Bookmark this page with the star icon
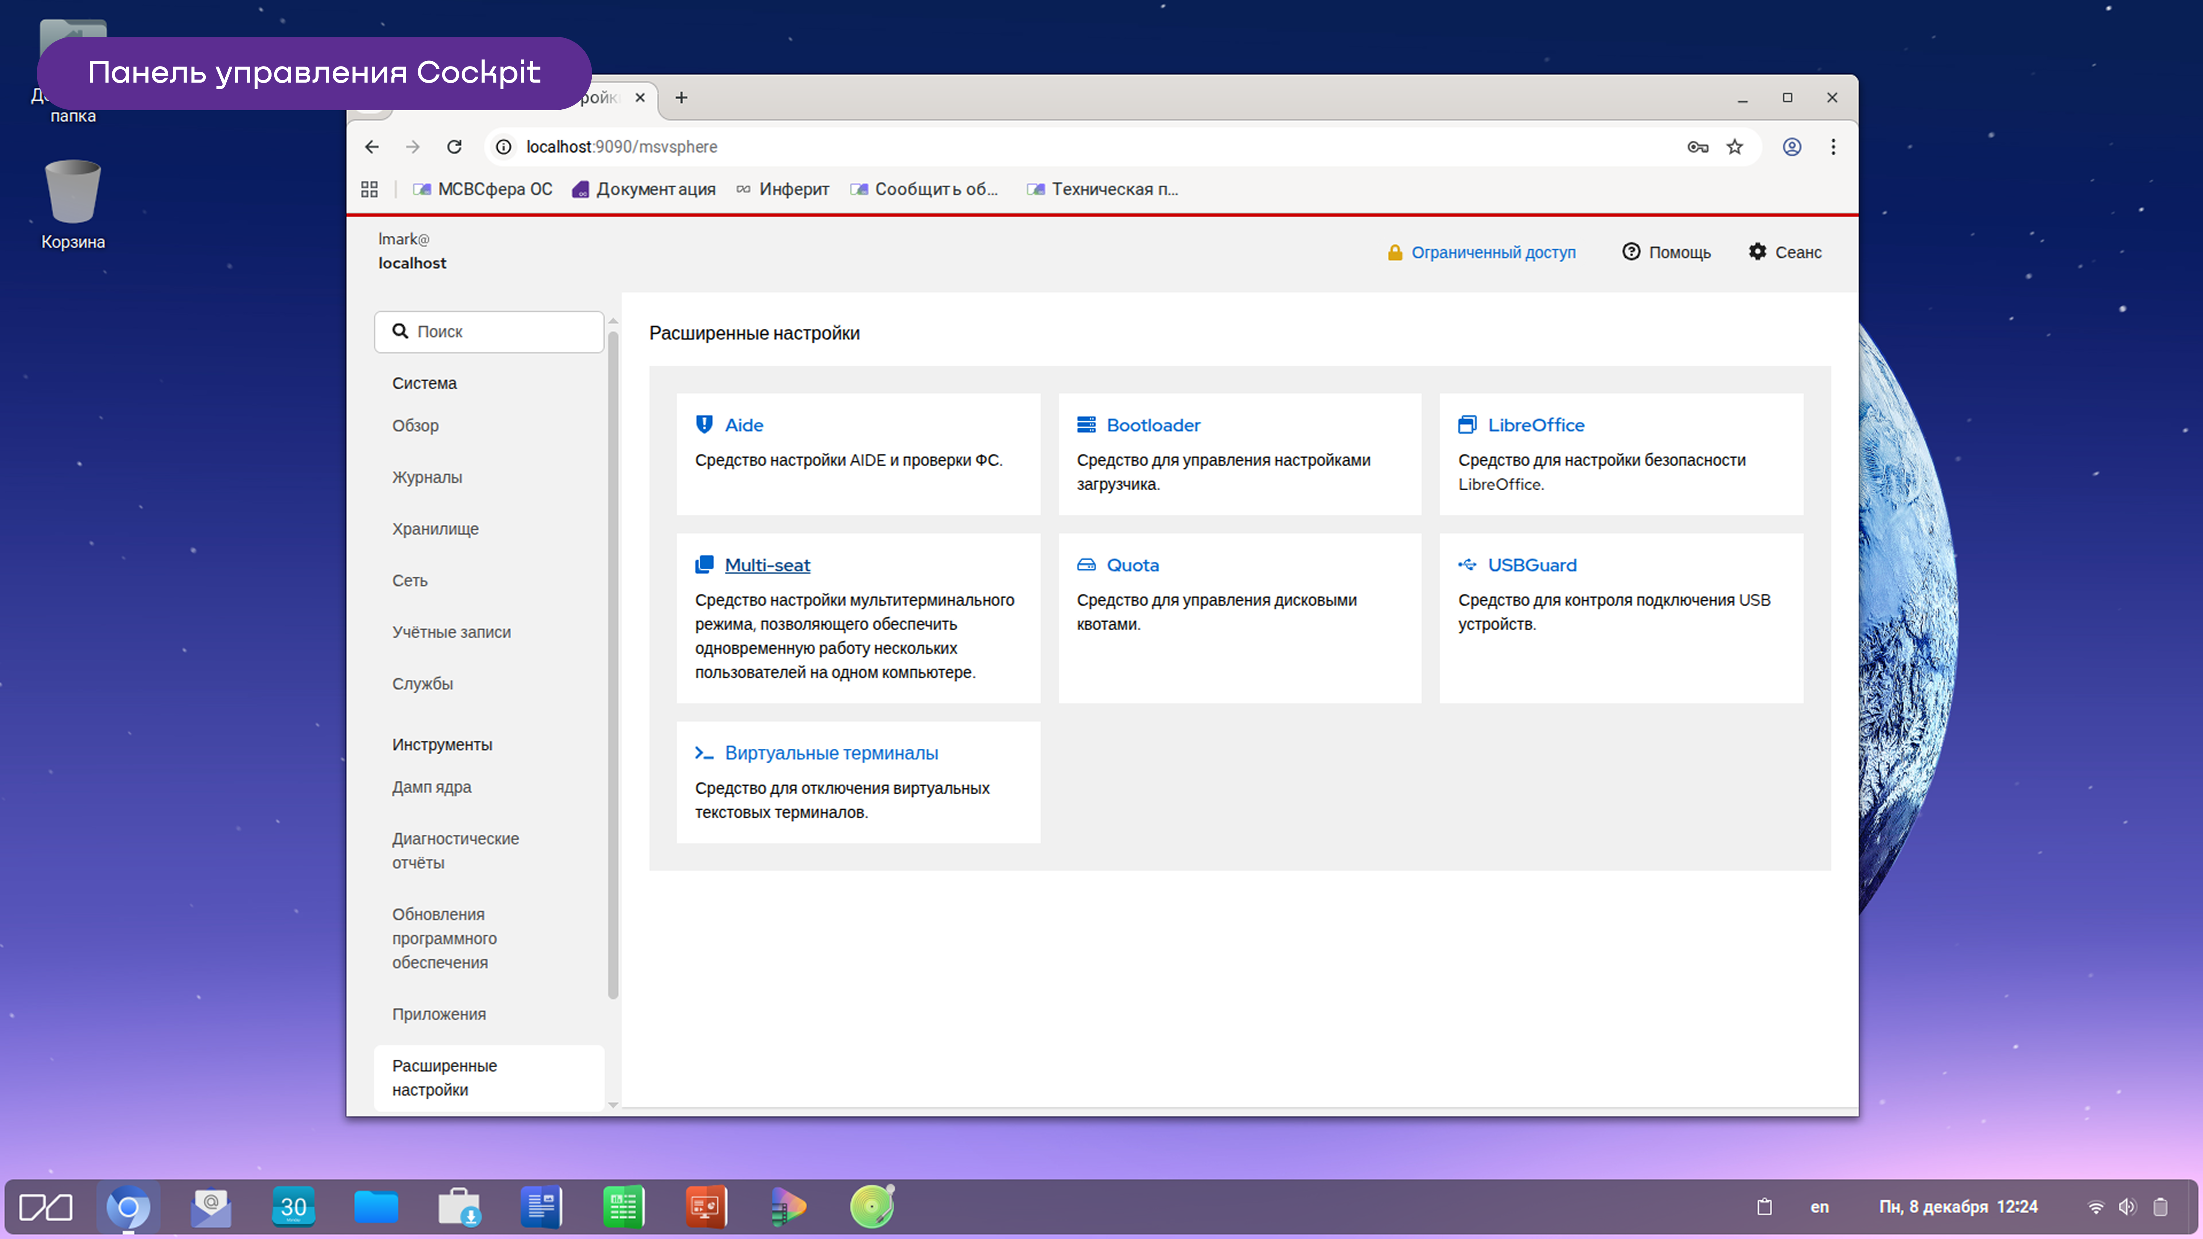 (1734, 147)
